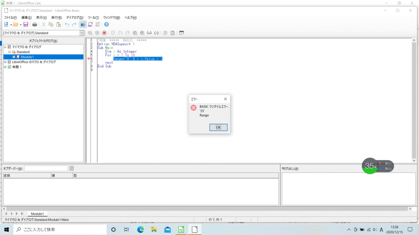The height and width of the screenshot is (235, 419).
Task: Click the Print icon in the toolbar
Action: pyautogui.click(x=35, y=25)
